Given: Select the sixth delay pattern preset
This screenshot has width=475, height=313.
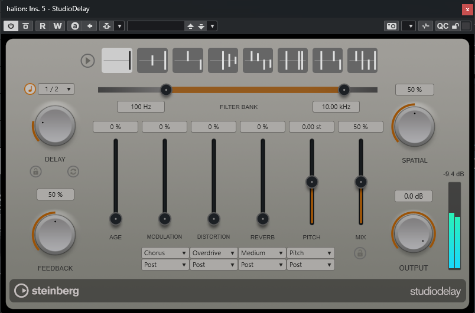Looking at the screenshot, I should [x=292, y=61].
